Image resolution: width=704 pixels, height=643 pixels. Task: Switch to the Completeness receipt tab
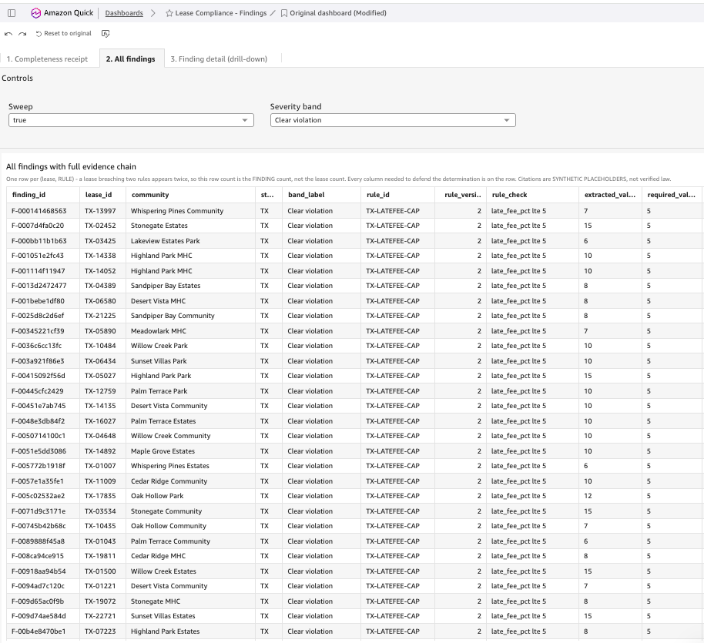coord(47,59)
